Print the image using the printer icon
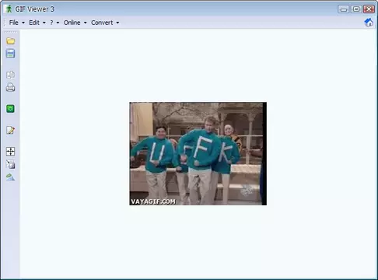Viewport: 378px width, 280px height. 10,87
